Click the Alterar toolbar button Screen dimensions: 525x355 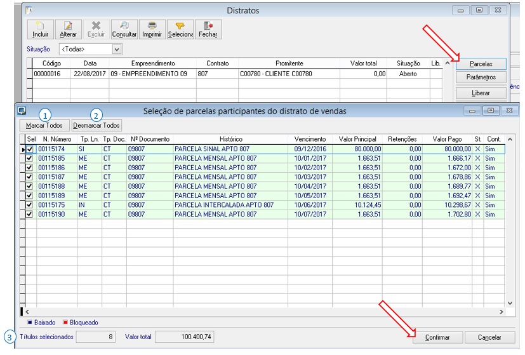(69, 29)
